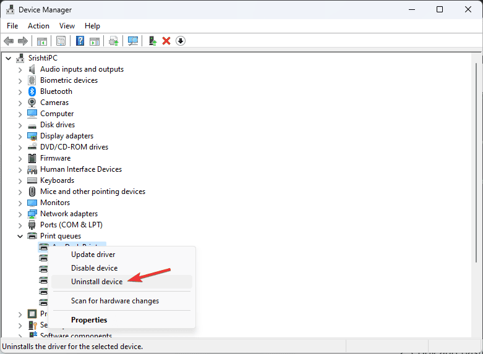Click the Network adapters icon

pos(32,214)
